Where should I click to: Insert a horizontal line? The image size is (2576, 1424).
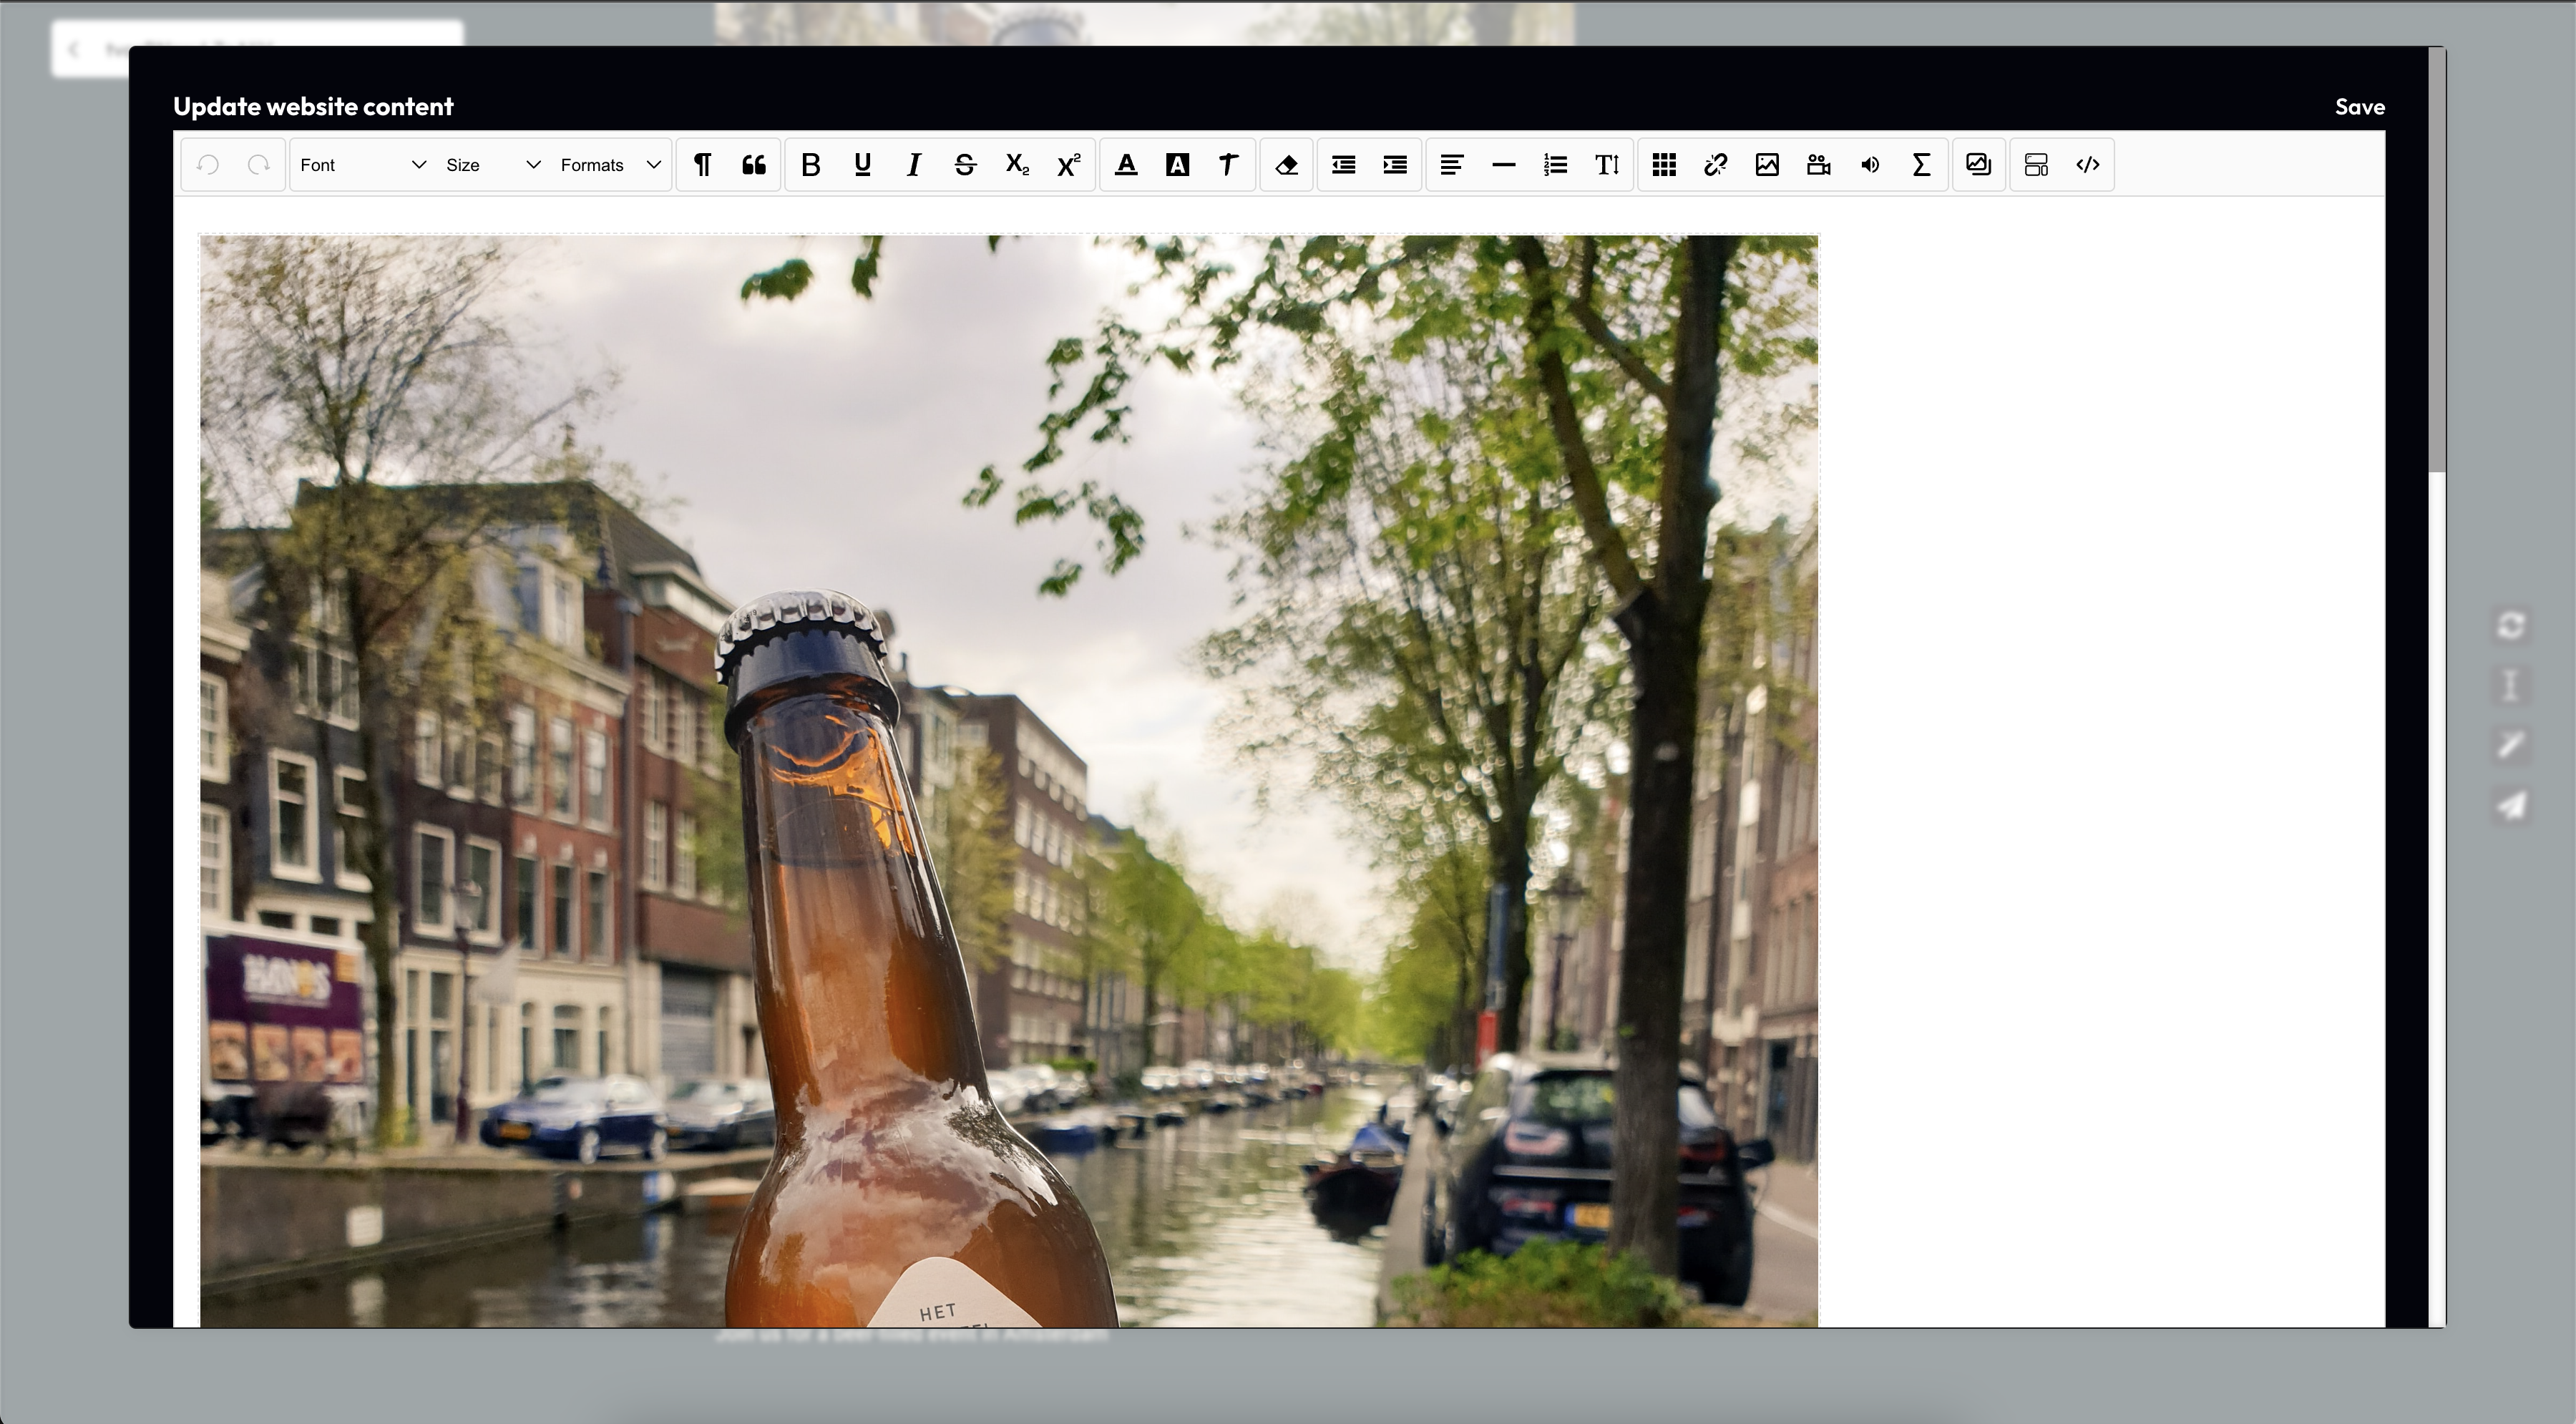point(1503,165)
